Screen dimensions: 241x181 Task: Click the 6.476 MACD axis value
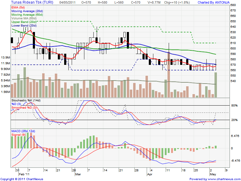[x=235, y=136]
